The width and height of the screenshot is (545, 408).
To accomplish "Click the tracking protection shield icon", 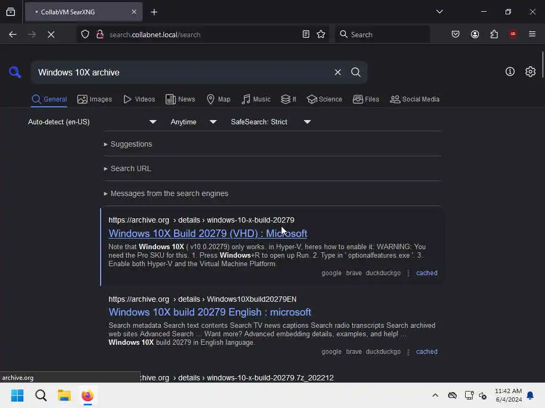I will (x=85, y=35).
